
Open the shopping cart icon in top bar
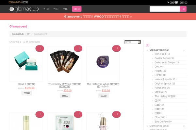pyautogui.click(x=168, y=2)
